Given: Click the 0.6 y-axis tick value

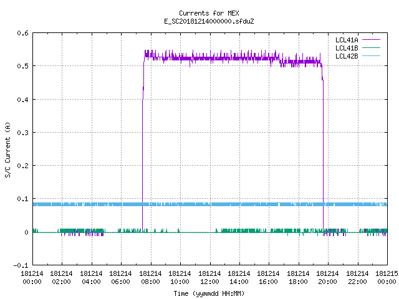Looking at the screenshot, I should coord(22,33).
